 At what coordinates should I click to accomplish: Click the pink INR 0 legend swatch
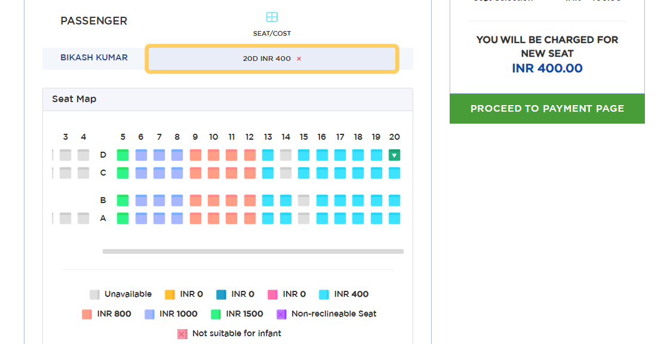(x=272, y=294)
